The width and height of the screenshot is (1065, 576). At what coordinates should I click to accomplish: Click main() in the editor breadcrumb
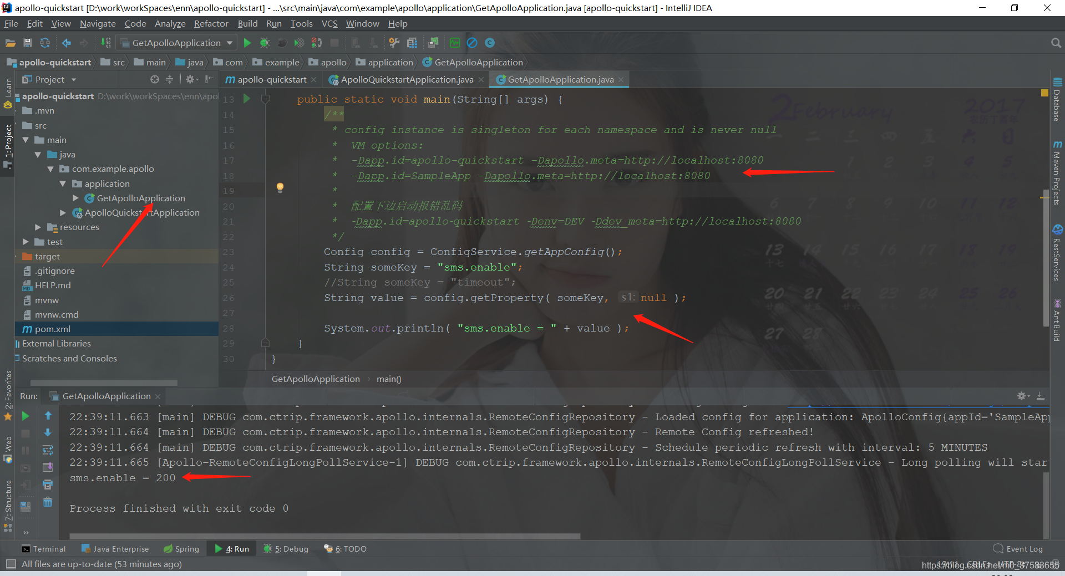click(x=389, y=379)
